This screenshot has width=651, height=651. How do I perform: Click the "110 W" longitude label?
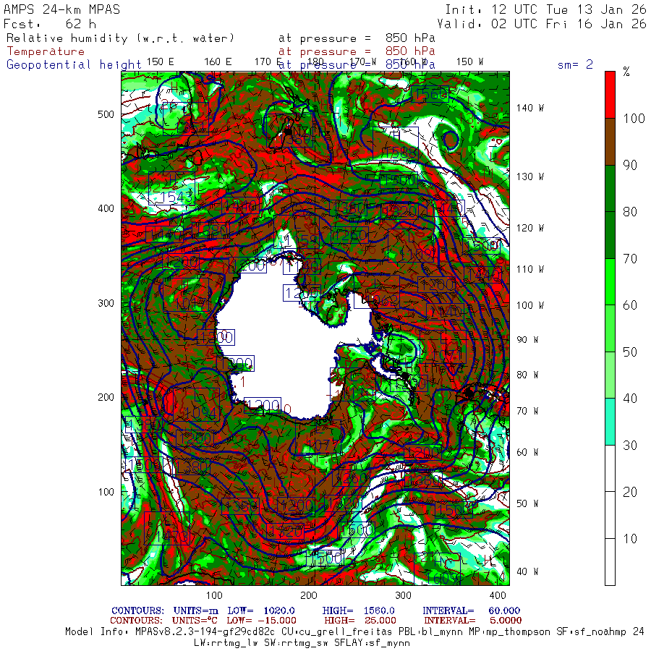pyautogui.click(x=529, y=270)
